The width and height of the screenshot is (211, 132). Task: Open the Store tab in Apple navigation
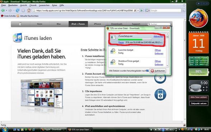coord(39,24)
